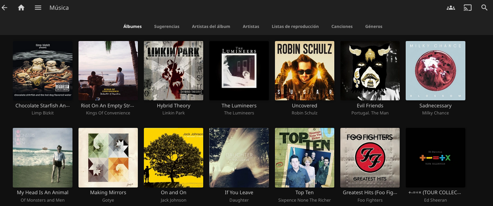Open the Listas de reproducción tab
The height and width of the screenshot is (206, 493).
click(295, 26)
